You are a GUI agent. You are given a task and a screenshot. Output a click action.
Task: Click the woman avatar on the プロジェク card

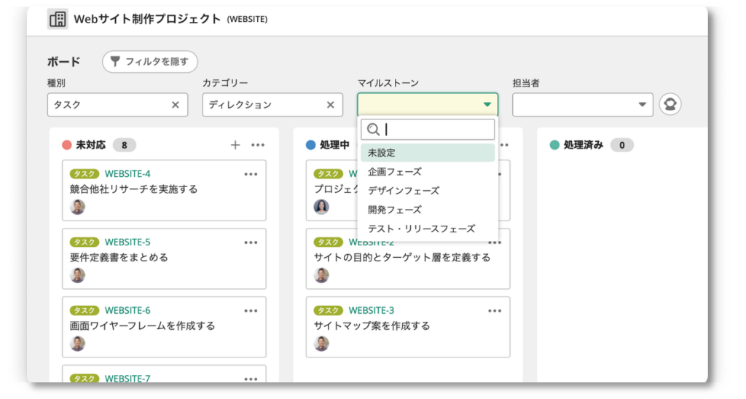tap(321, 207)
